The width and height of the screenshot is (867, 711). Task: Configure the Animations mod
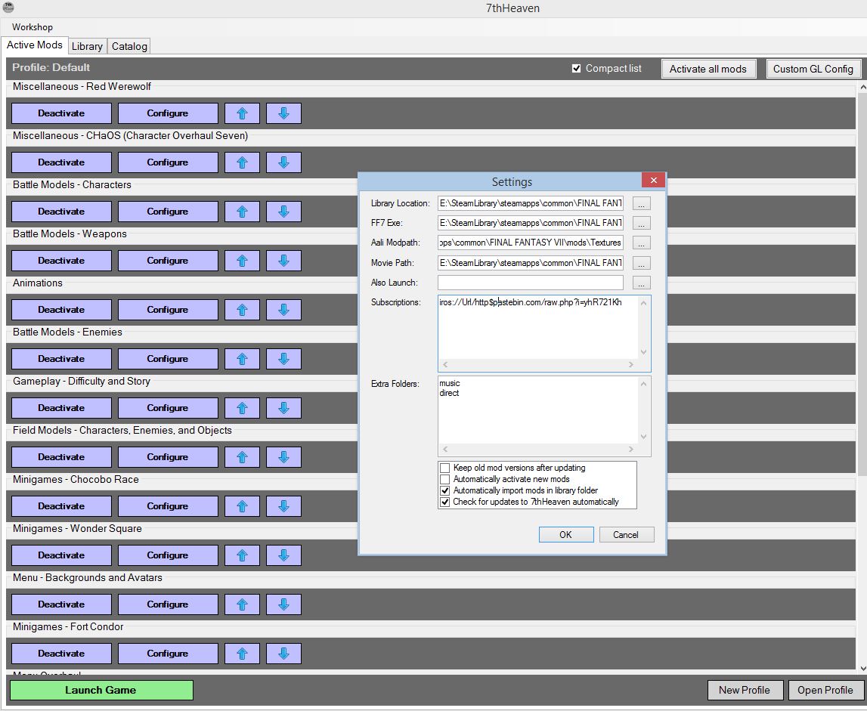click(168, 310)
